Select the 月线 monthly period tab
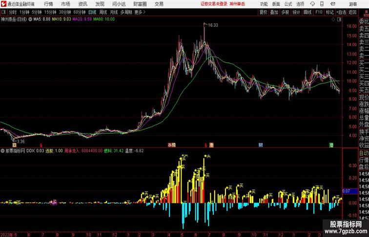The width and height of the screenshot is (369, 237). 114,12
